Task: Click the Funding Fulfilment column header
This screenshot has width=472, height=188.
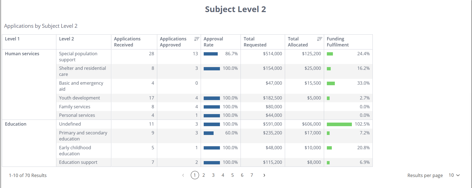Action: 338,42
